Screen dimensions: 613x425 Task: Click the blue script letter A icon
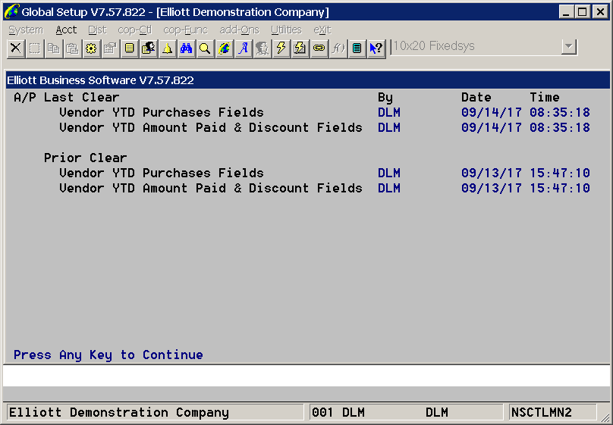pos(244,48)
